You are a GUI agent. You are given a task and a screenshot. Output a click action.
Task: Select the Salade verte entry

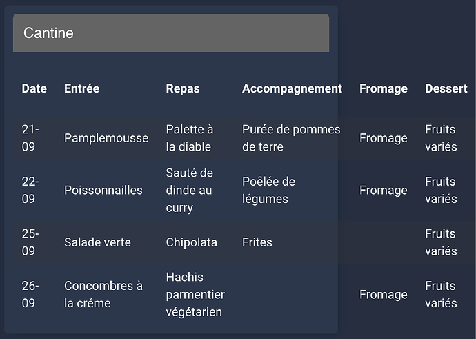click(x=97, y=242)
